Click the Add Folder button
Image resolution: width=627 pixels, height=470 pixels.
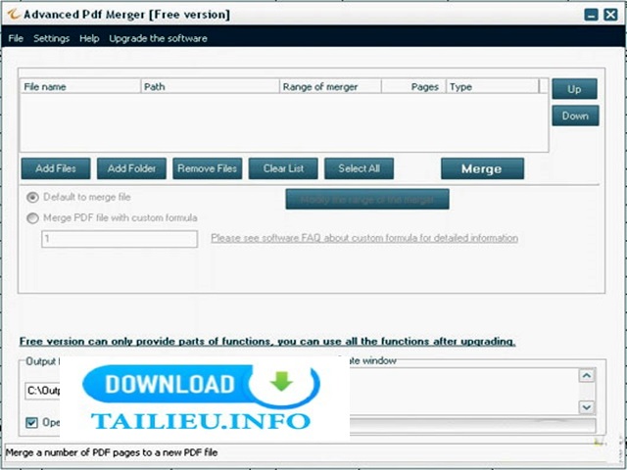coord(131,168)
